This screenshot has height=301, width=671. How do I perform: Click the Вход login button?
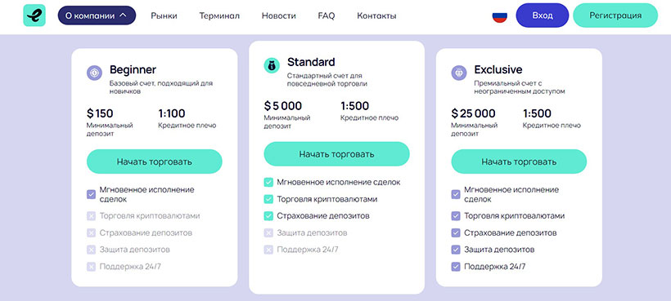pos(543,15)
